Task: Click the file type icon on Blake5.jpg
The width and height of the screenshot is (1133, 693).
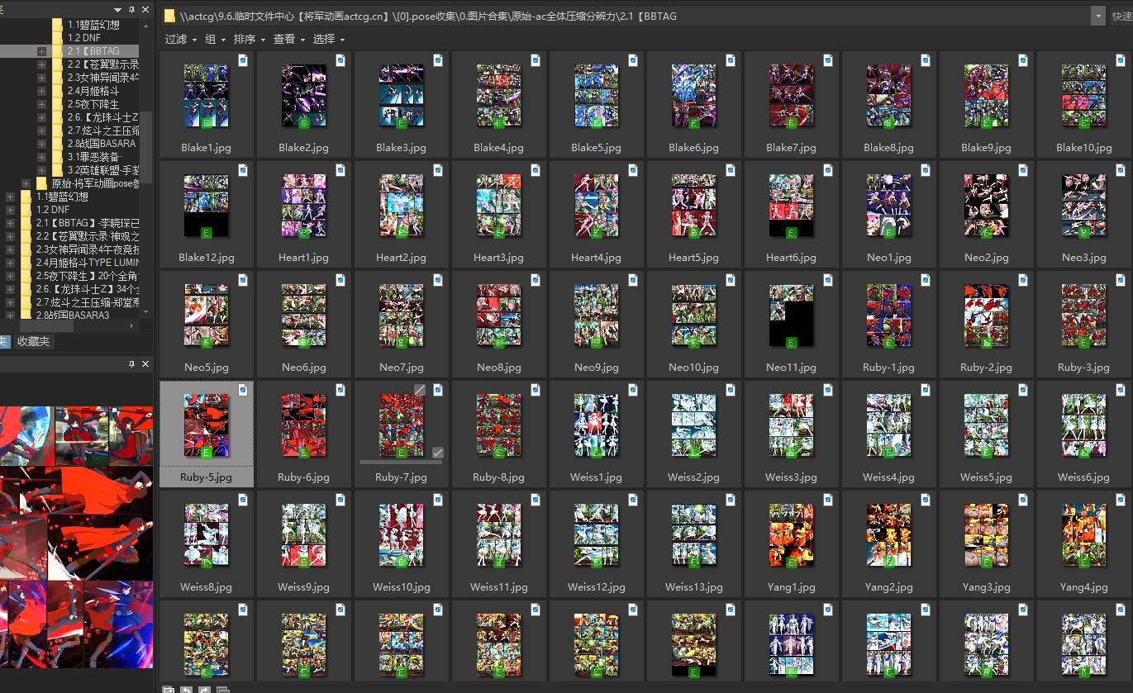Action: coord(633,60)
